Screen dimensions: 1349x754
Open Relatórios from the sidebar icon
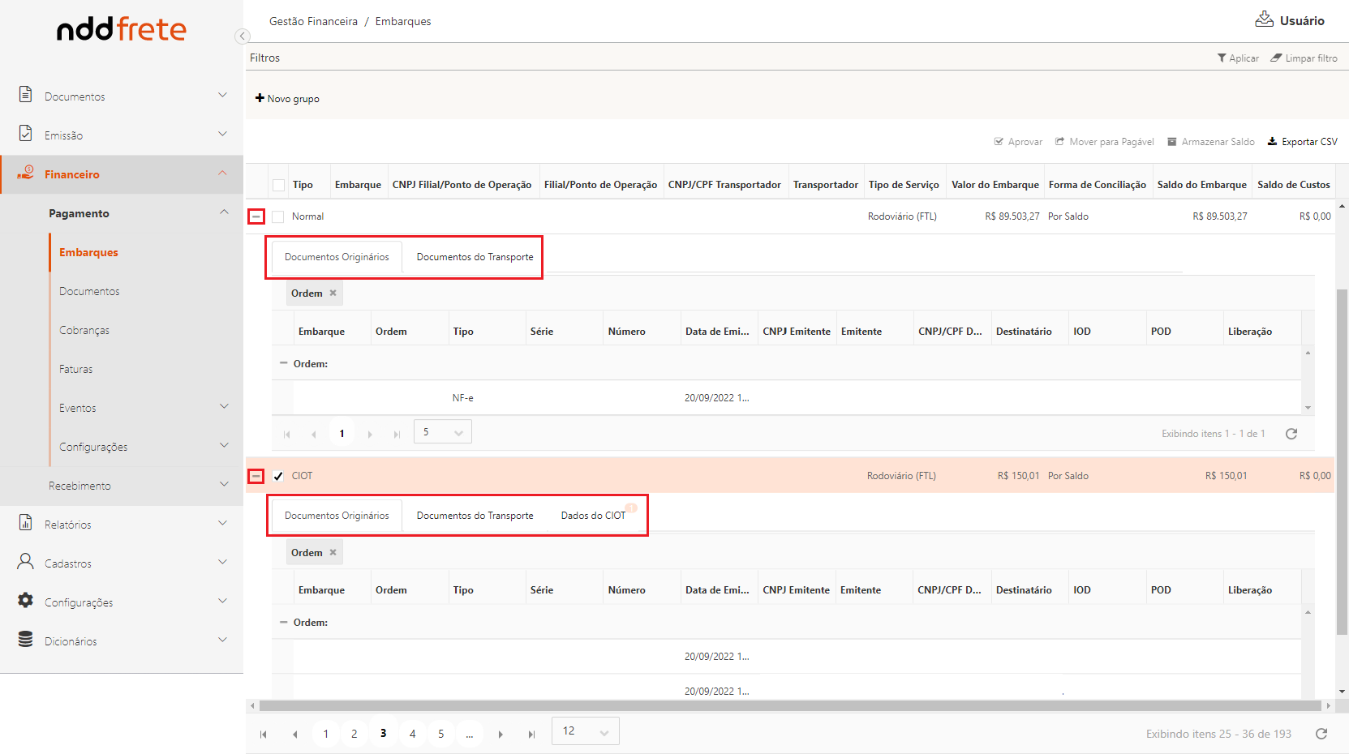26,524
